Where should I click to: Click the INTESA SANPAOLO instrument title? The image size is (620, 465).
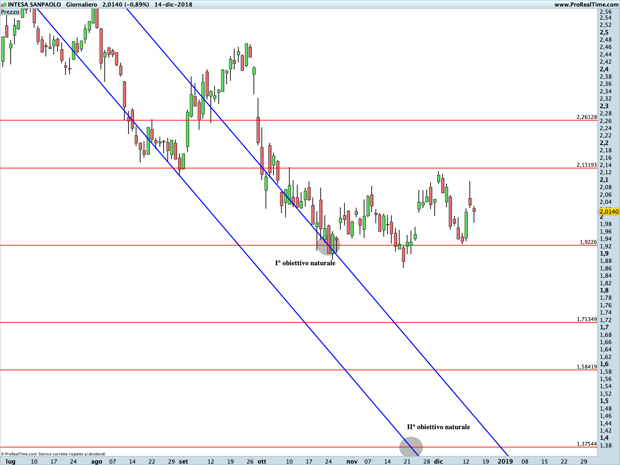[x=34, y=4]
